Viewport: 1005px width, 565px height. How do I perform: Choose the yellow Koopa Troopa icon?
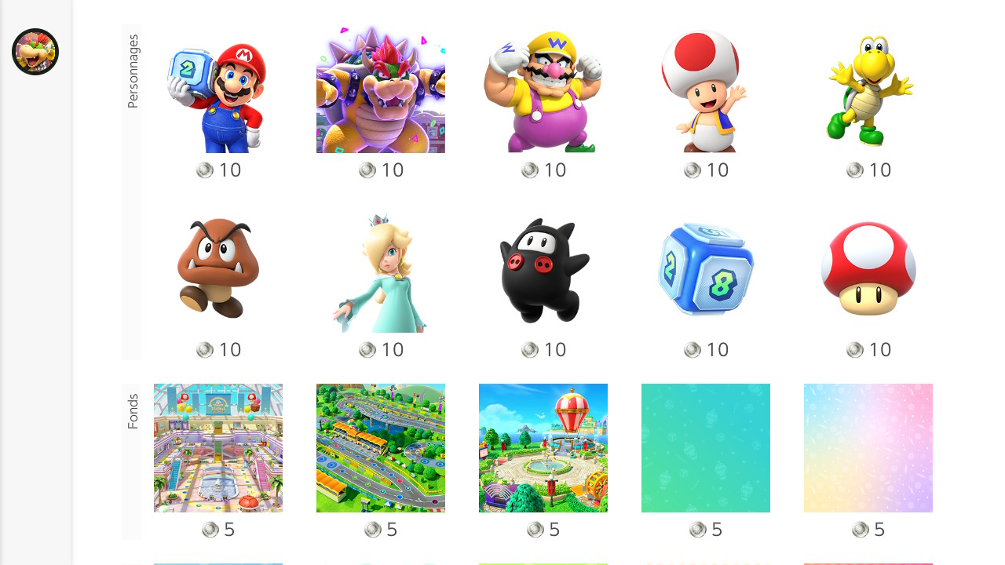coord(868,89)
